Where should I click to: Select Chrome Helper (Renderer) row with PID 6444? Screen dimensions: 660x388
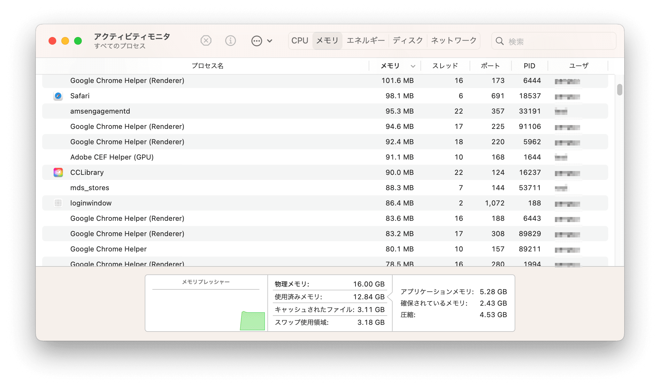[x=325, y=80]
